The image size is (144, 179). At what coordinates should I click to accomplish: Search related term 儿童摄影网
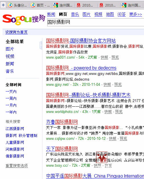point(15,142)
